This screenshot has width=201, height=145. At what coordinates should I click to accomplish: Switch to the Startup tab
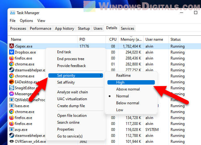coord(84,28)
